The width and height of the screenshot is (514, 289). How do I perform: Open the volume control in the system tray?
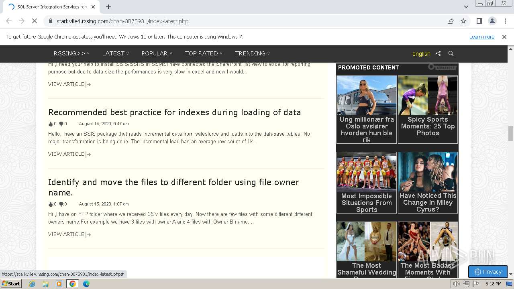(457, 284)
